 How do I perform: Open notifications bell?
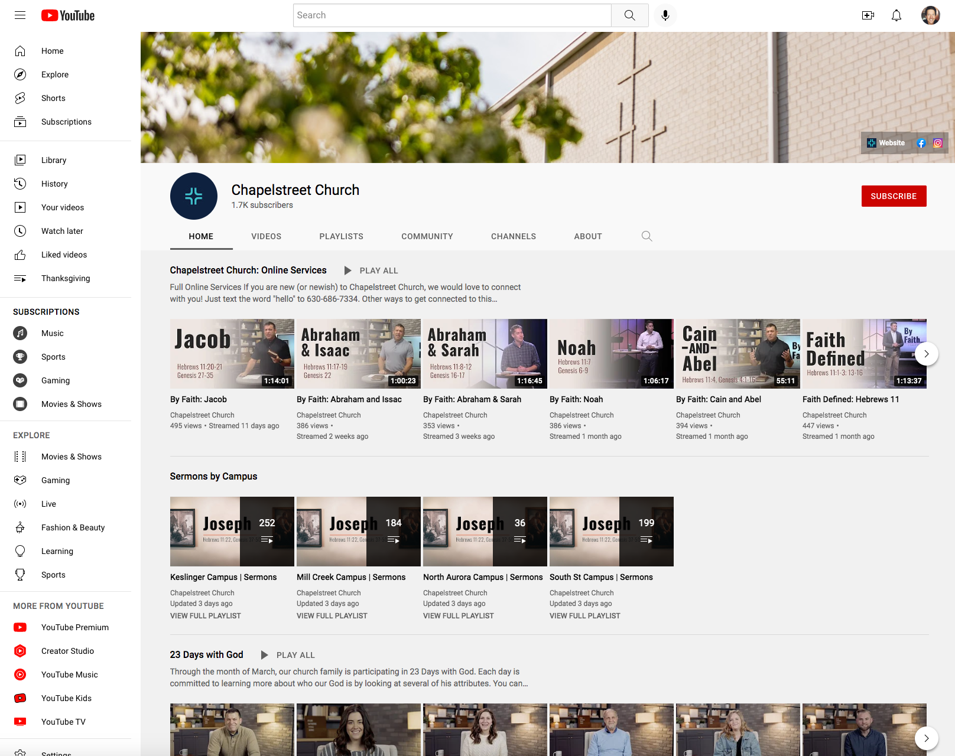pos(896,15)
